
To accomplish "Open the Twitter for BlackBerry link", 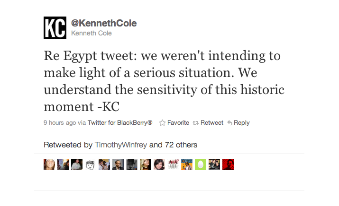I will (x=120, y=123).
